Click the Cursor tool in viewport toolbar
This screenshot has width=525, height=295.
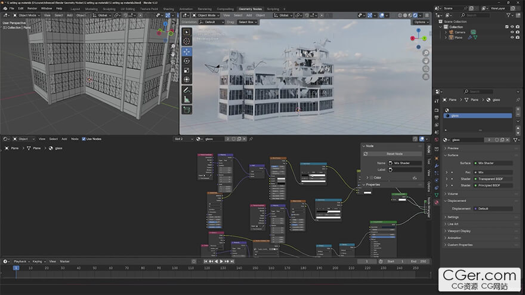click(187, 41)
